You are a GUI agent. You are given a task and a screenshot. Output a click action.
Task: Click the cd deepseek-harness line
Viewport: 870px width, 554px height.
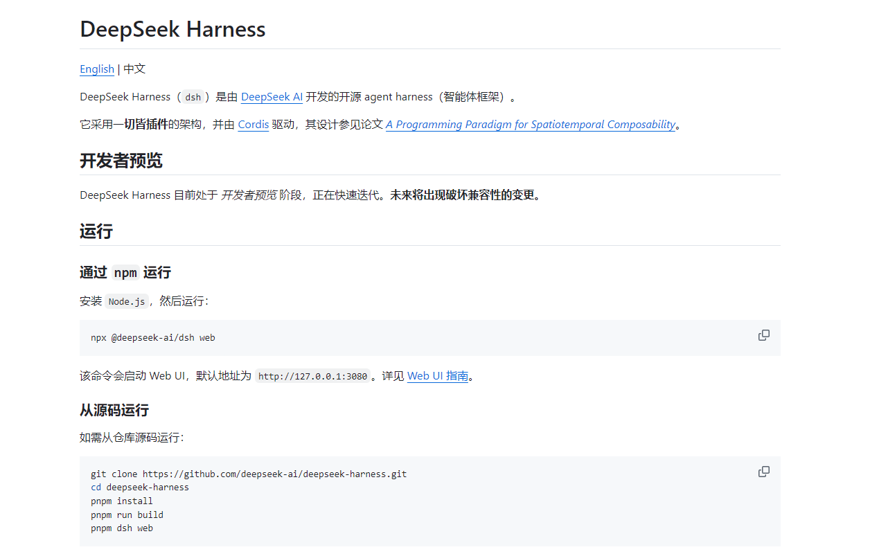click(x=140, y=488)
